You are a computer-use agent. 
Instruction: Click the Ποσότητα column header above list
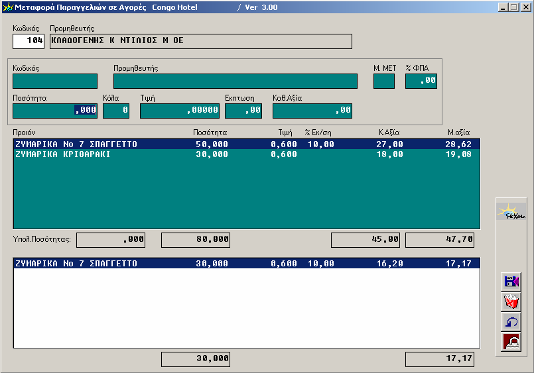pyautogui.click(x=210, y=133)
